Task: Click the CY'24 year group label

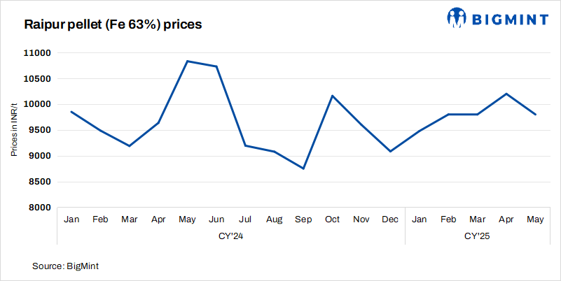Action: (231, 236)
